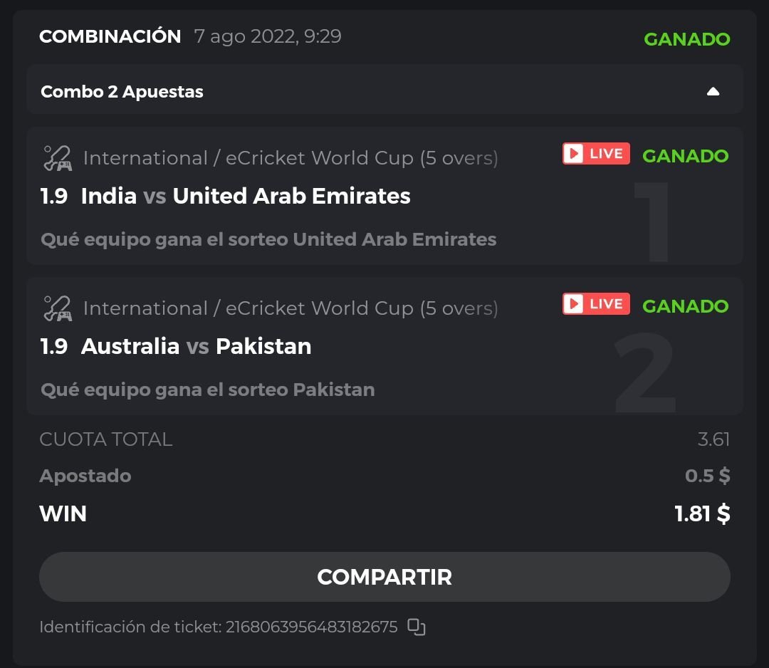Click the CUOTA TOTAL value 3.61
The image size is (769, 668).
pyautogui.click(x=713, y=439)
